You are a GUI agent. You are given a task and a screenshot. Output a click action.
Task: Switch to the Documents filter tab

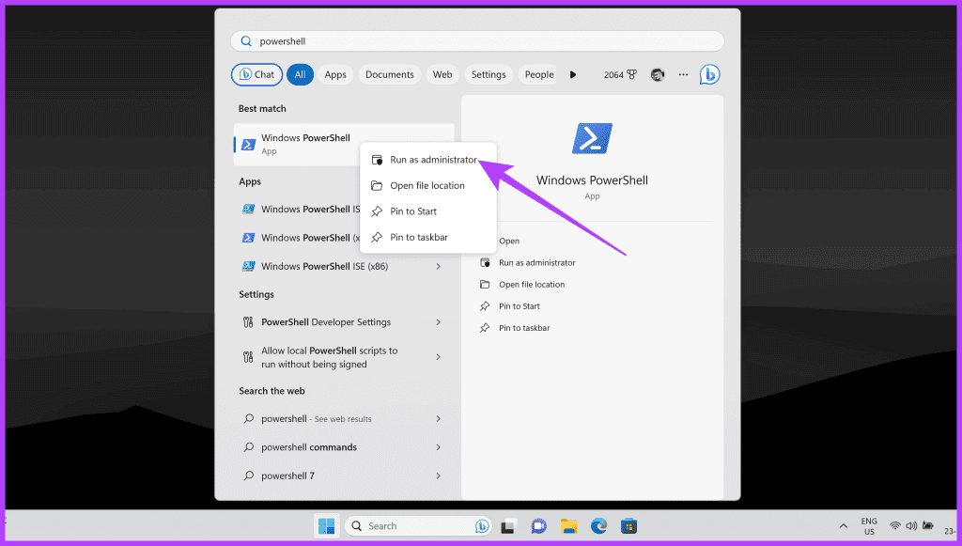[x=390, y=74]
